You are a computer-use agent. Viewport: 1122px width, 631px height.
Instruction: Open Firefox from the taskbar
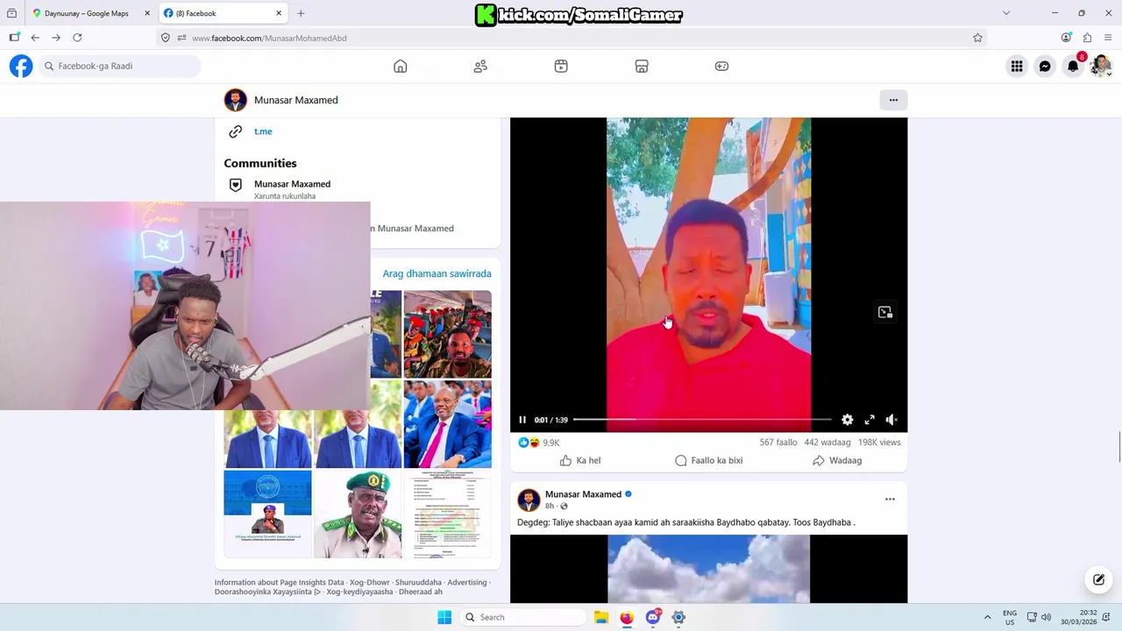pos(627,617)
